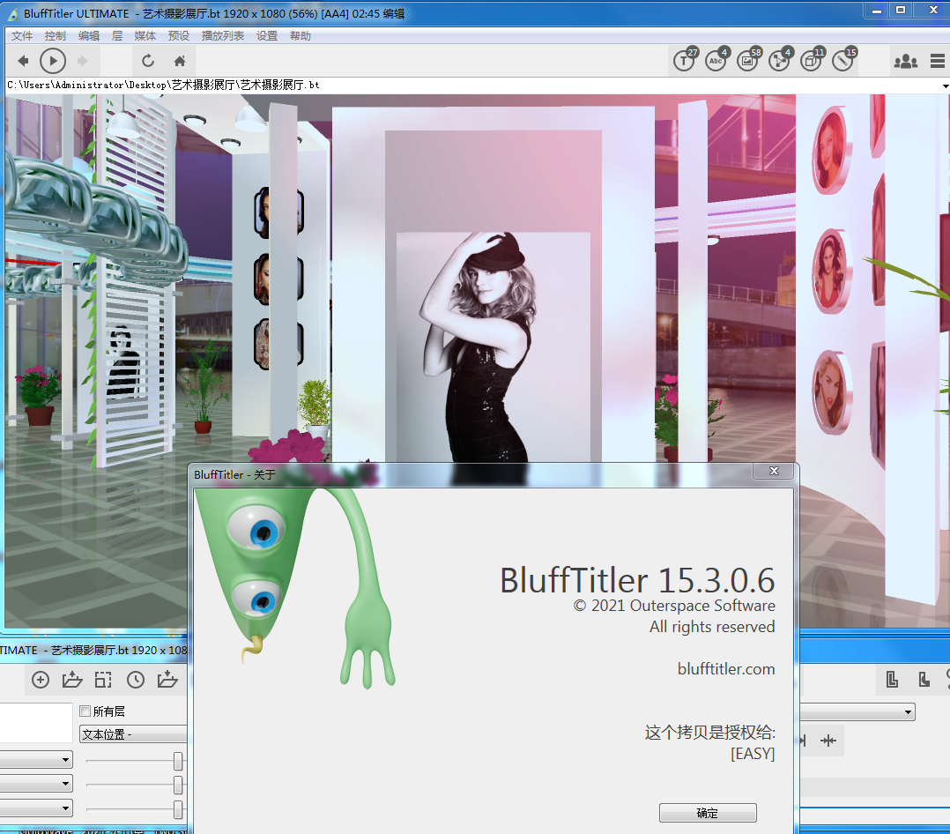Toggle the 所有层 checkbox

click(x=85, y=711)
